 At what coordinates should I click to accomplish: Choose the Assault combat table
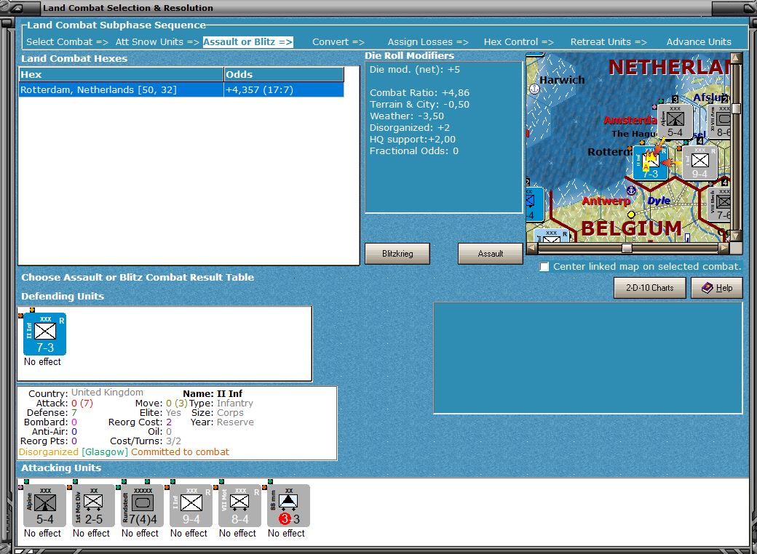(x=491, y=254)
